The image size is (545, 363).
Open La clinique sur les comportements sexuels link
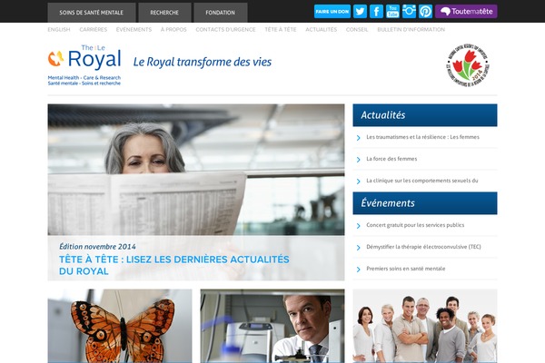click(422, 181)
